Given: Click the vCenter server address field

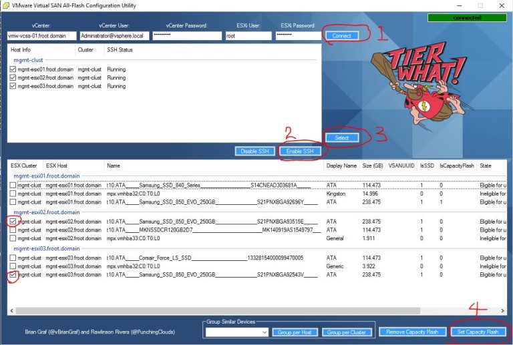Looking at the screenshot, I should click(41, 36).
